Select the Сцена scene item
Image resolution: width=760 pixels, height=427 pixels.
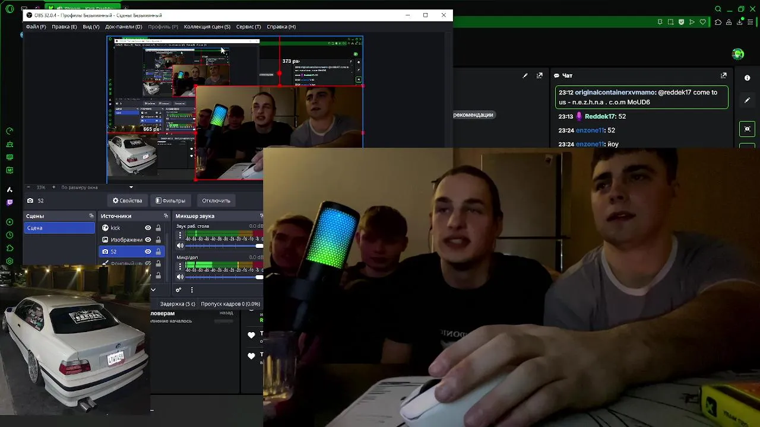(59, 228)
